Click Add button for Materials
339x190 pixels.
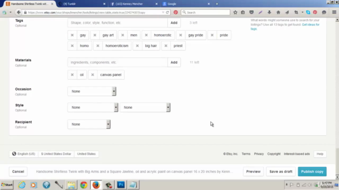click(174, 62)
